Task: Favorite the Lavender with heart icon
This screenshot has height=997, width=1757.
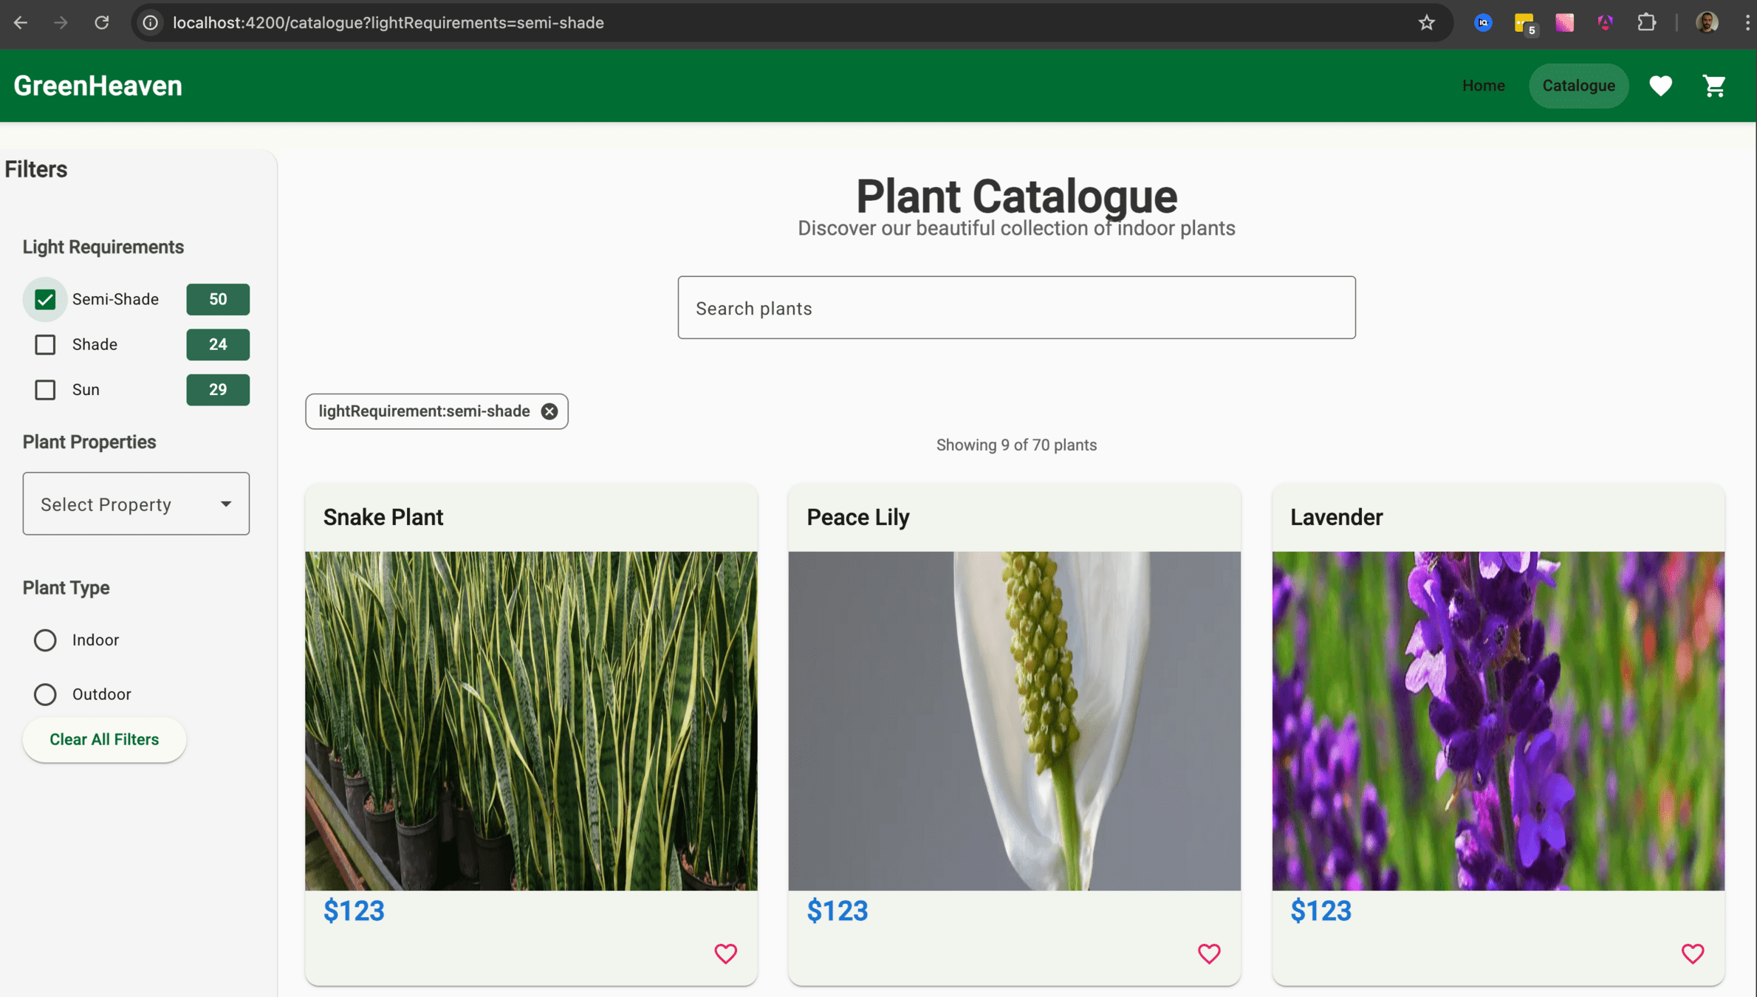Action: coord(1692,953)
